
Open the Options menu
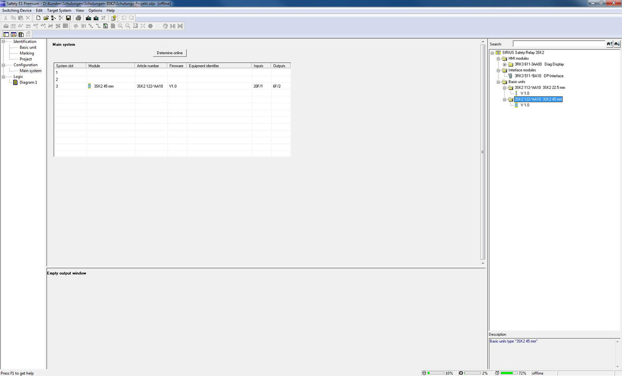pos(95,10)
